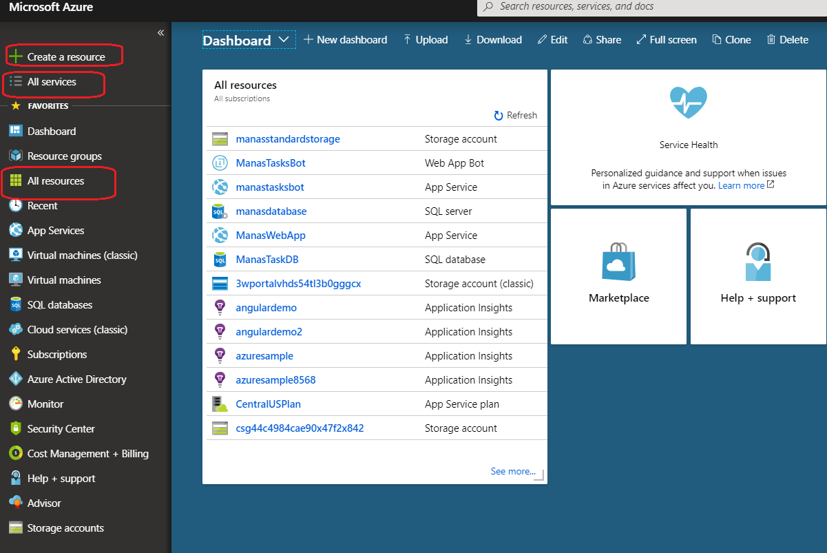Click the lightbulb icon beside angulardemo
827x553 pixels.
click(x=220, y=308)
